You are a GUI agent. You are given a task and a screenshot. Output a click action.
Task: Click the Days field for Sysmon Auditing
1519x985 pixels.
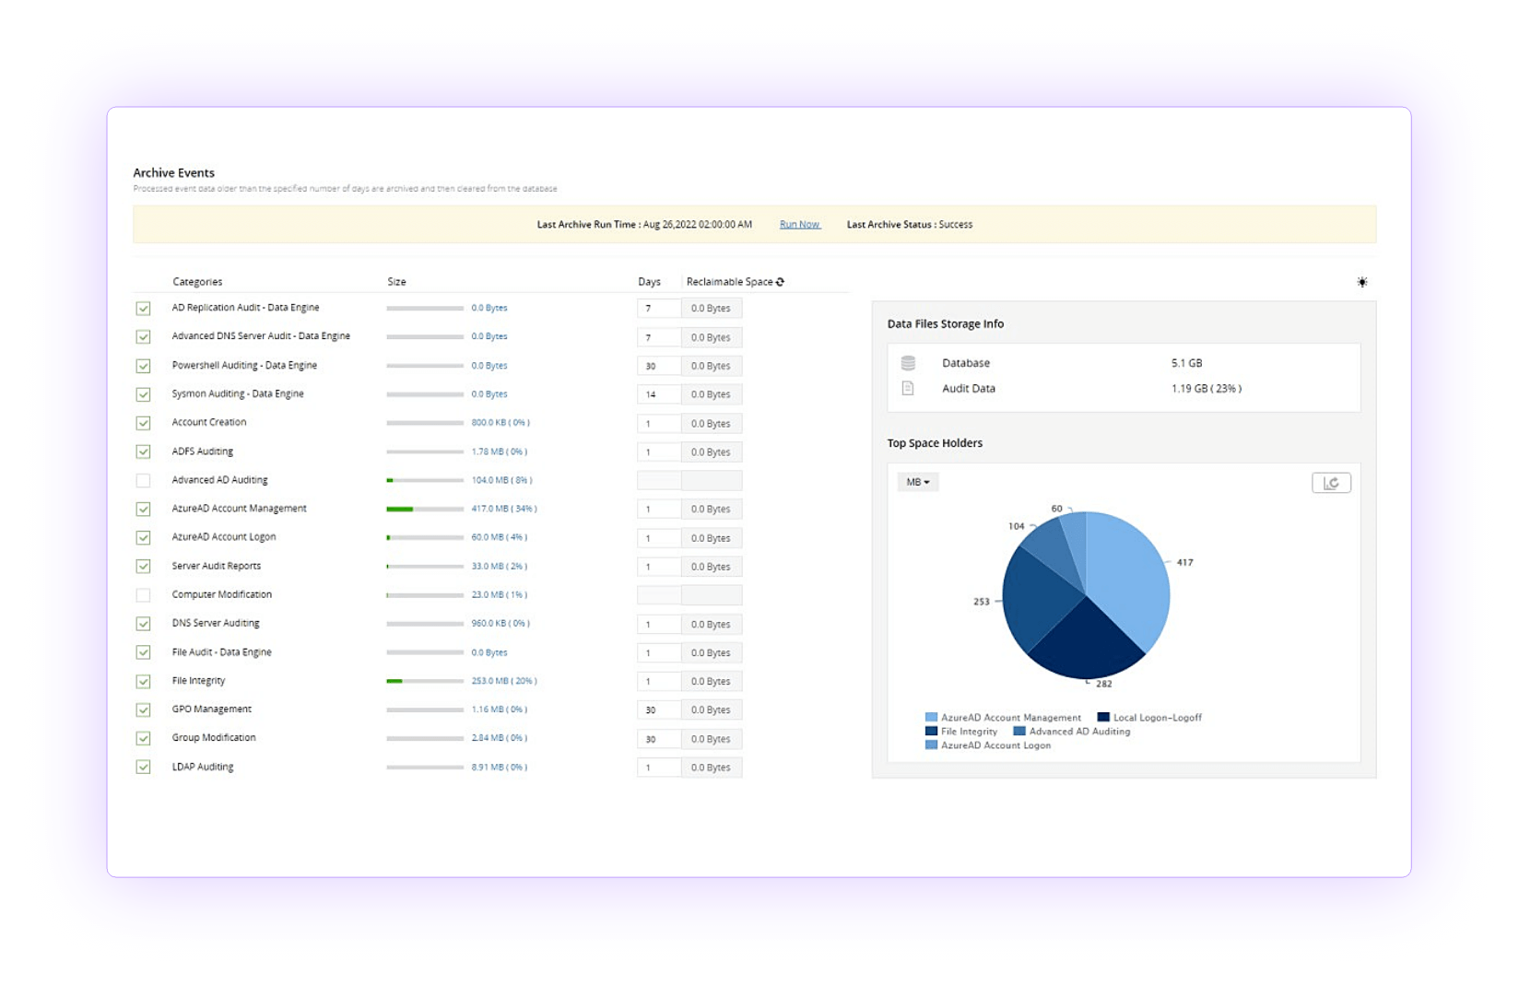tap(659, 394)
